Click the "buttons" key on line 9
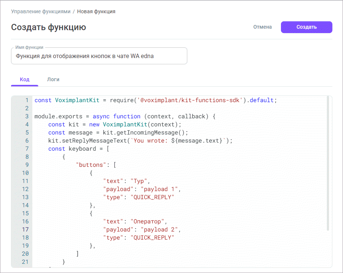Image resolution: width=343 pixels, height=273 pixels. 91,165
